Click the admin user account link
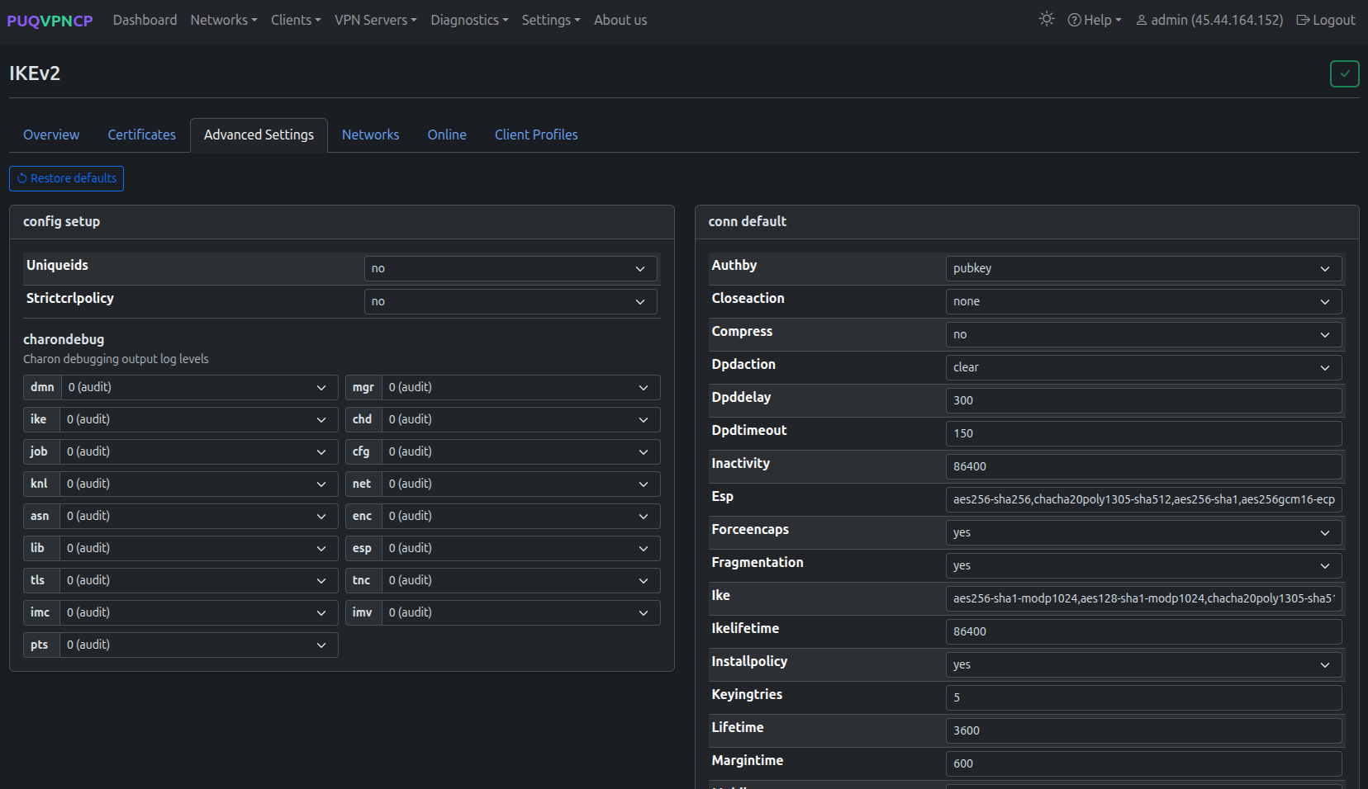 (1209, 20)
